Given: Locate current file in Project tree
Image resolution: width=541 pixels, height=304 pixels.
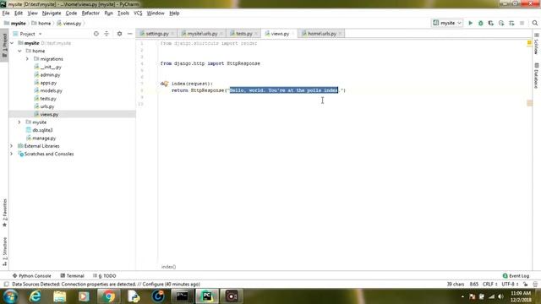Looking at the screenshot, I should (96, 34).
